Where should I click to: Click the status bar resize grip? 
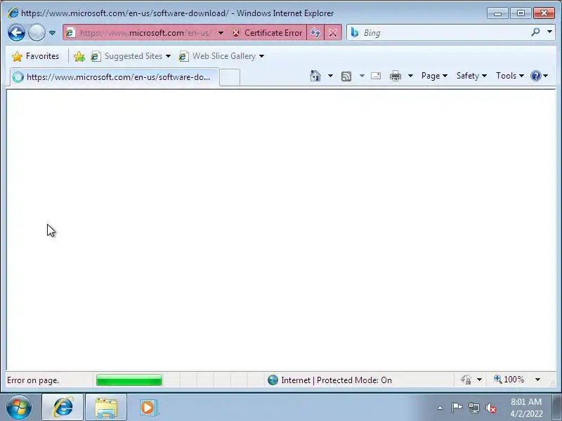point(552,382)
